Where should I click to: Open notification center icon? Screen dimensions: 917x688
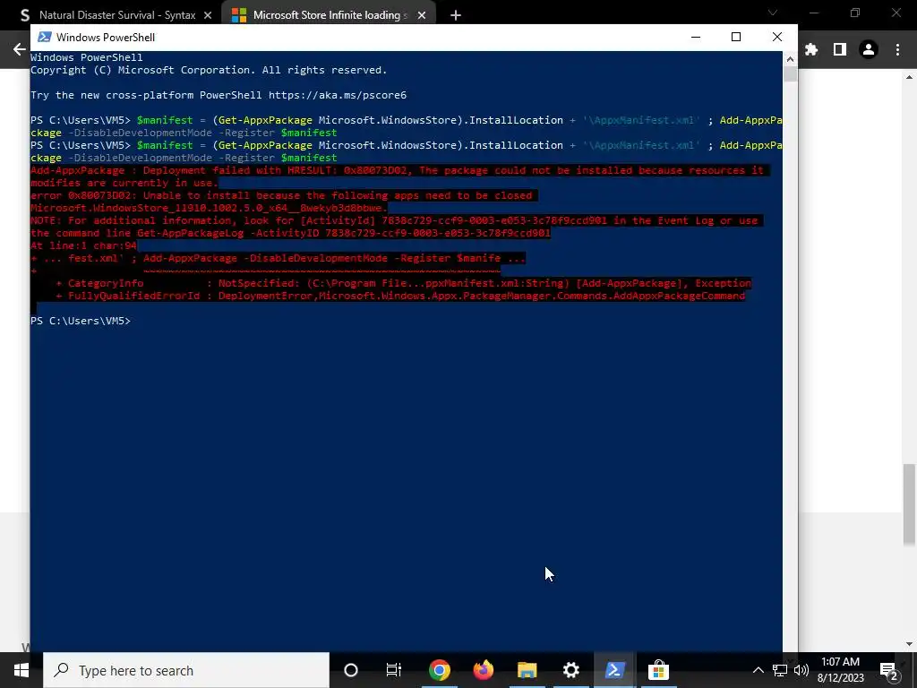click(x=889, y=671)
